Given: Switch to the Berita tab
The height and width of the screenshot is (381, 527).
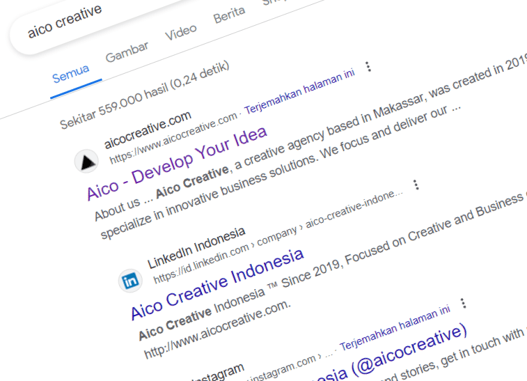Looking at the screenshot, I should click(229, 15).
